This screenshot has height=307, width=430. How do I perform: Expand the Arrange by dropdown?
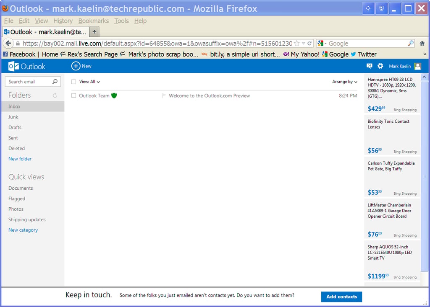coord(345,82)
